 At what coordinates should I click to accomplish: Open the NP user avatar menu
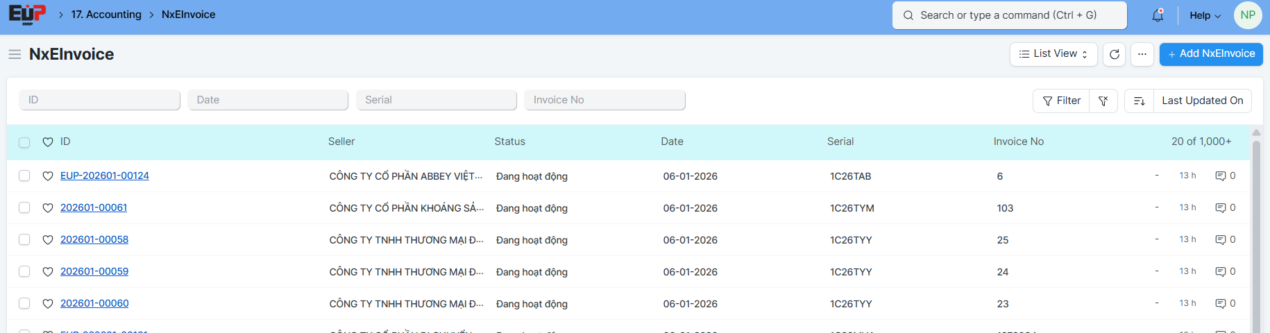point(1247,15)
